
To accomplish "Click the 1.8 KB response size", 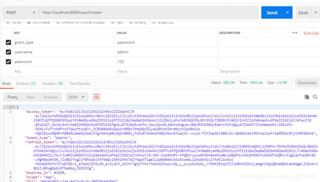I will [282, 83].
